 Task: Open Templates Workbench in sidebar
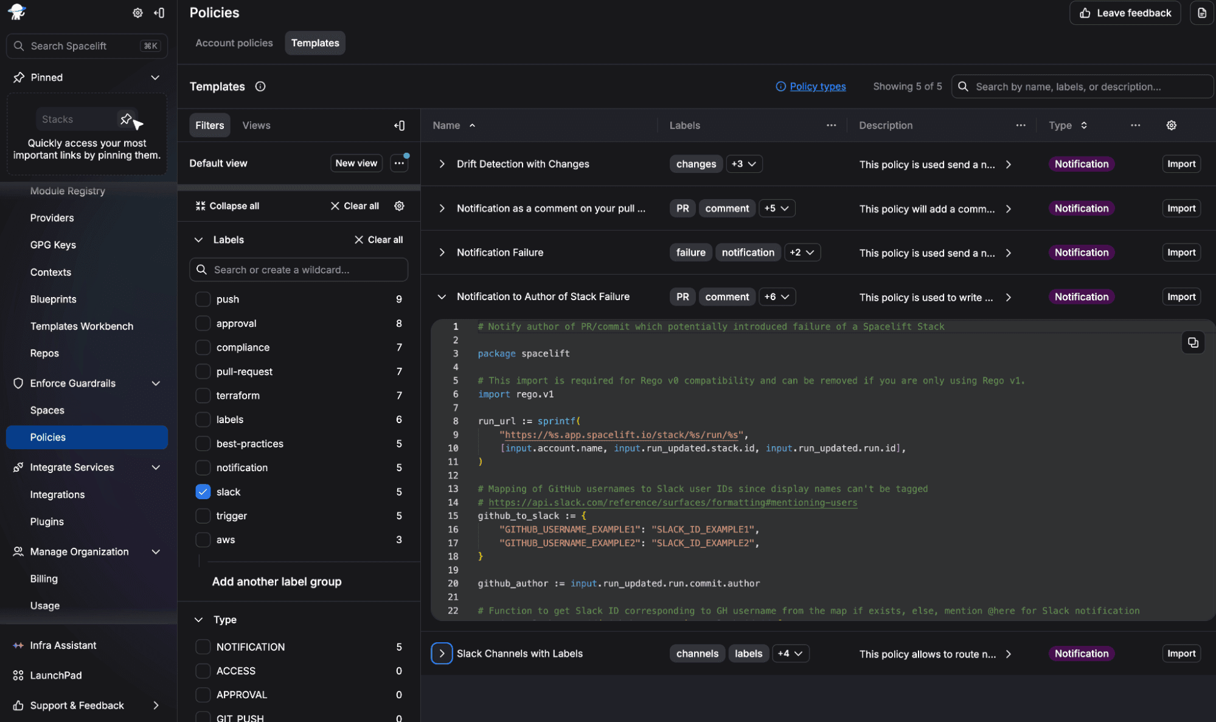pos(82,326)
